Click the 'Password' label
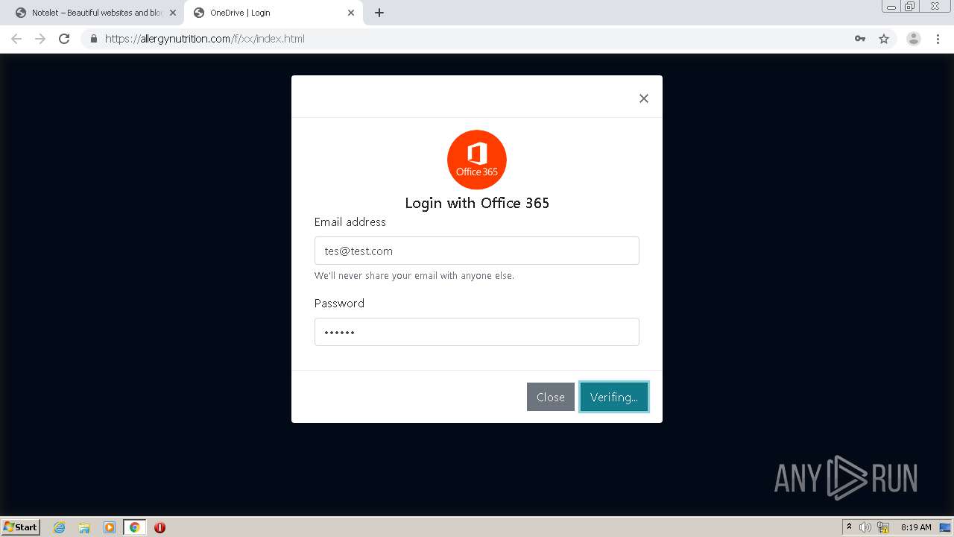This screenshot has height=537, width=954. point(339,304)
